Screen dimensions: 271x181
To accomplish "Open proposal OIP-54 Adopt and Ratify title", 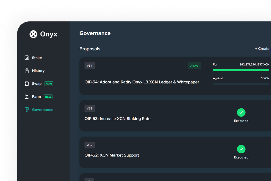I will coord(142,82).
